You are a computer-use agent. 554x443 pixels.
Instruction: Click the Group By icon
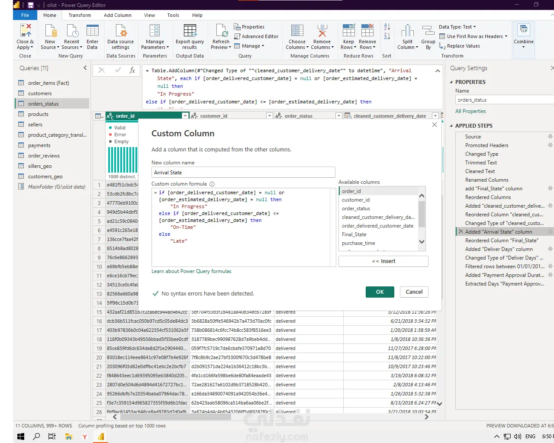(x=428, y=31)
